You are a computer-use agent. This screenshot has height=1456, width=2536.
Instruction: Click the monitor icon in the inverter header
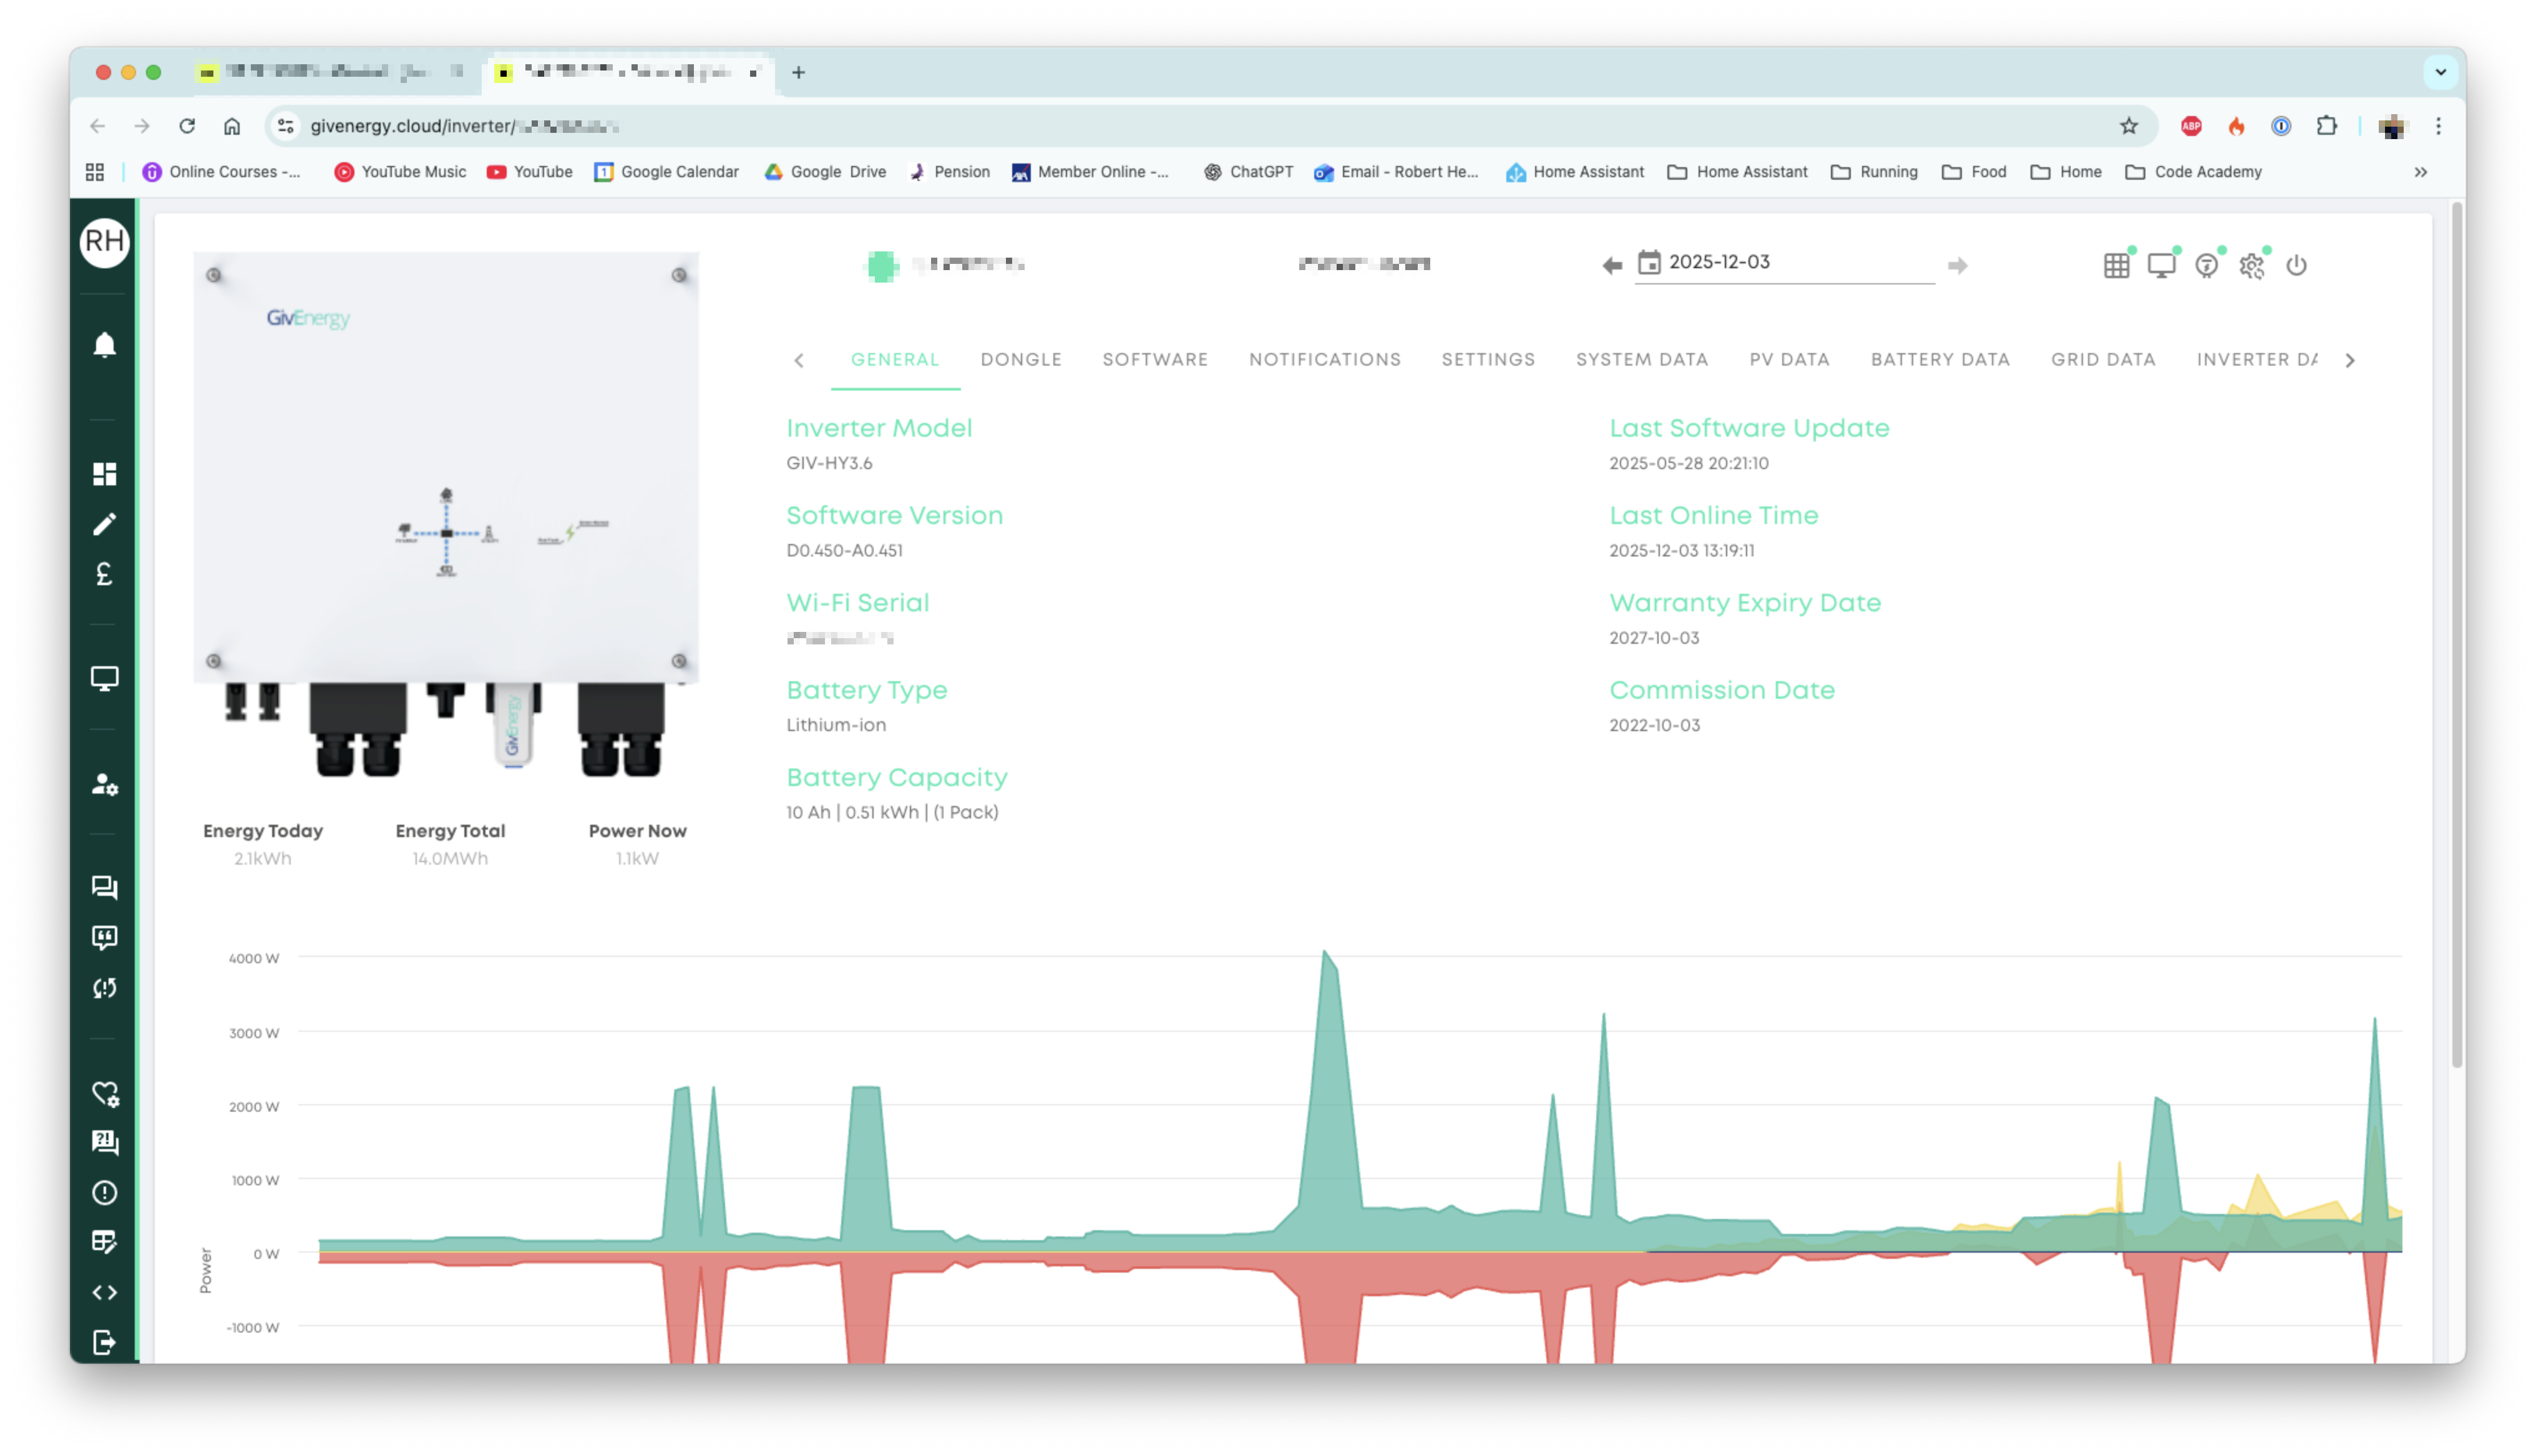[x=2161, y=265]
